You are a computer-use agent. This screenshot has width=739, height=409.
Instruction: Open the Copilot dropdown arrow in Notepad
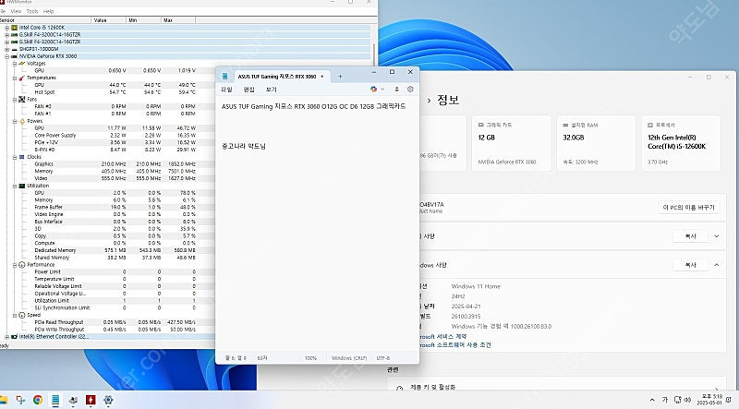[382, 89]
